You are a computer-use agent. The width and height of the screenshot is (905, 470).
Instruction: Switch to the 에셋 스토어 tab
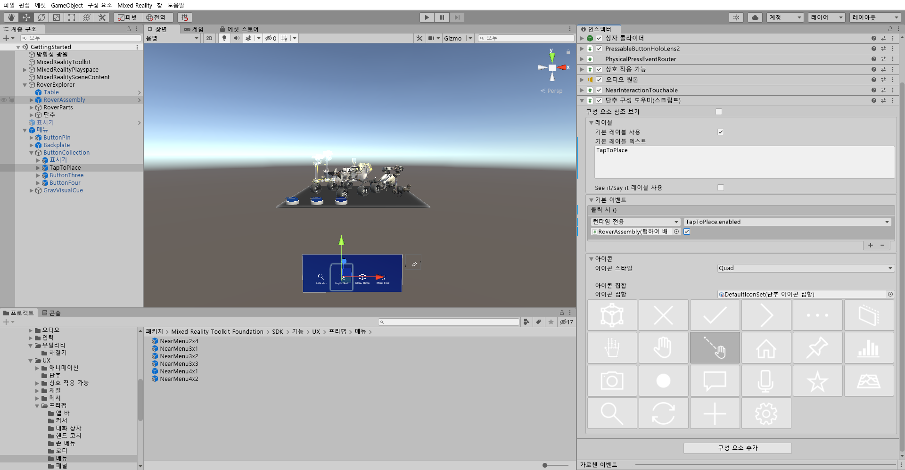tap(239, 29)
